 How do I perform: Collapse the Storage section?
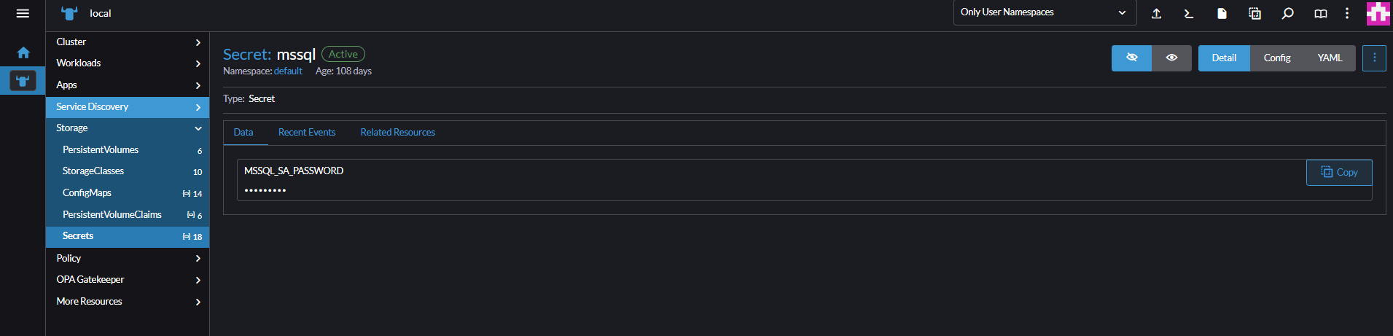pos(128,128)
